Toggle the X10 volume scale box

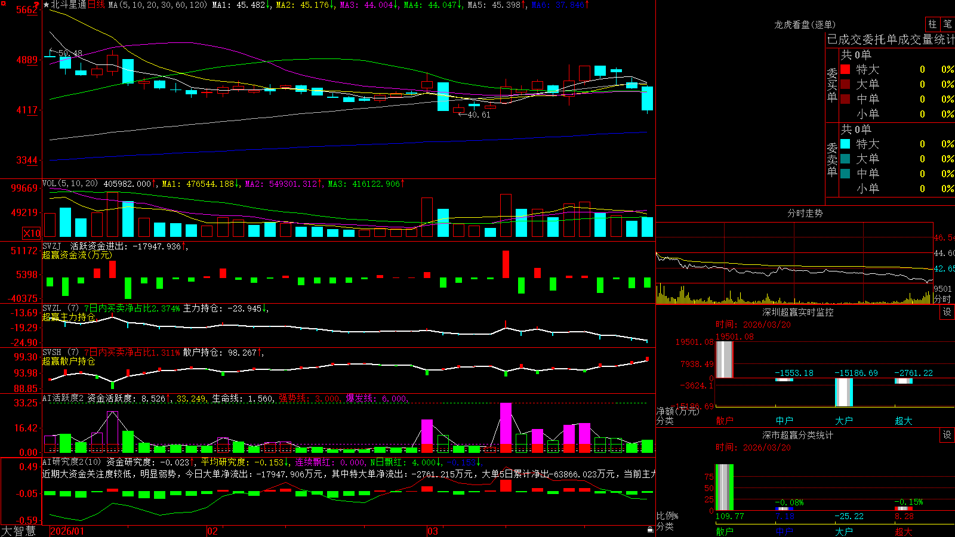pos(32,233)
